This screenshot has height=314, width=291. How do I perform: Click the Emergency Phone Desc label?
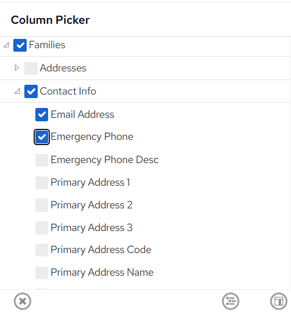[104, 160]
